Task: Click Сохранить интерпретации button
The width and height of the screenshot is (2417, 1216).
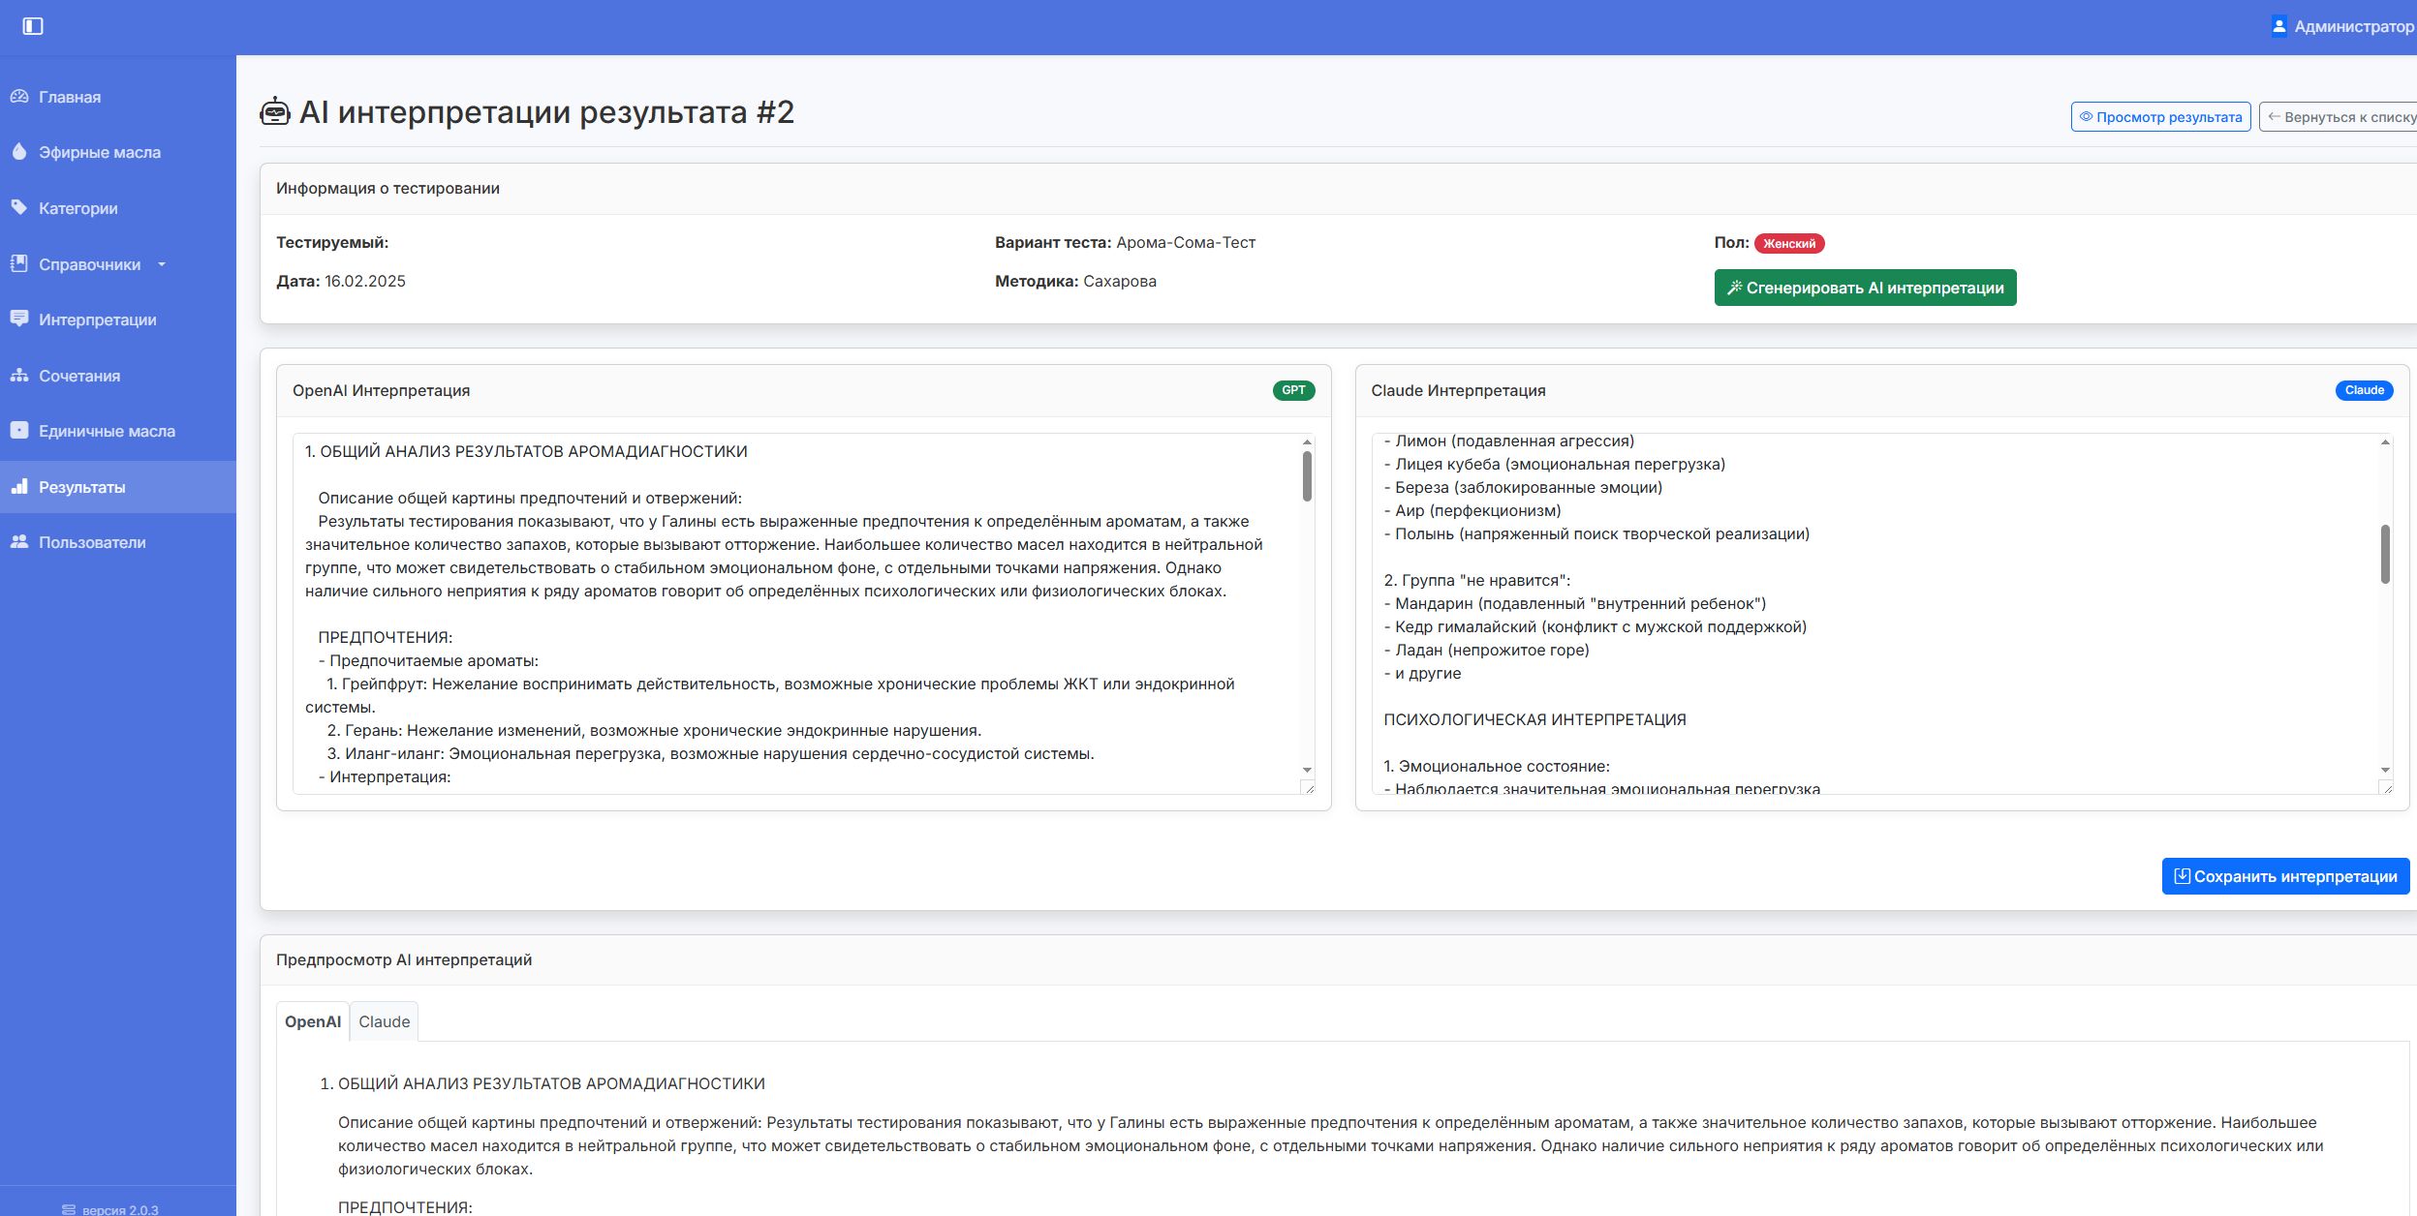Action: (2284, 876)
